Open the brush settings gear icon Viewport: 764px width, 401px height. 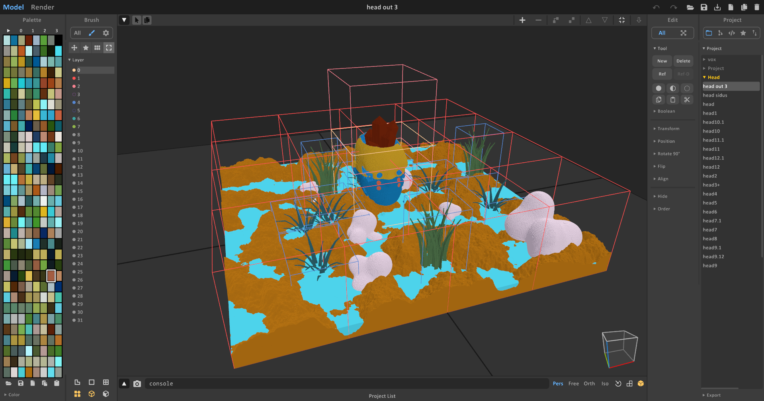click(x=106, y=33)
